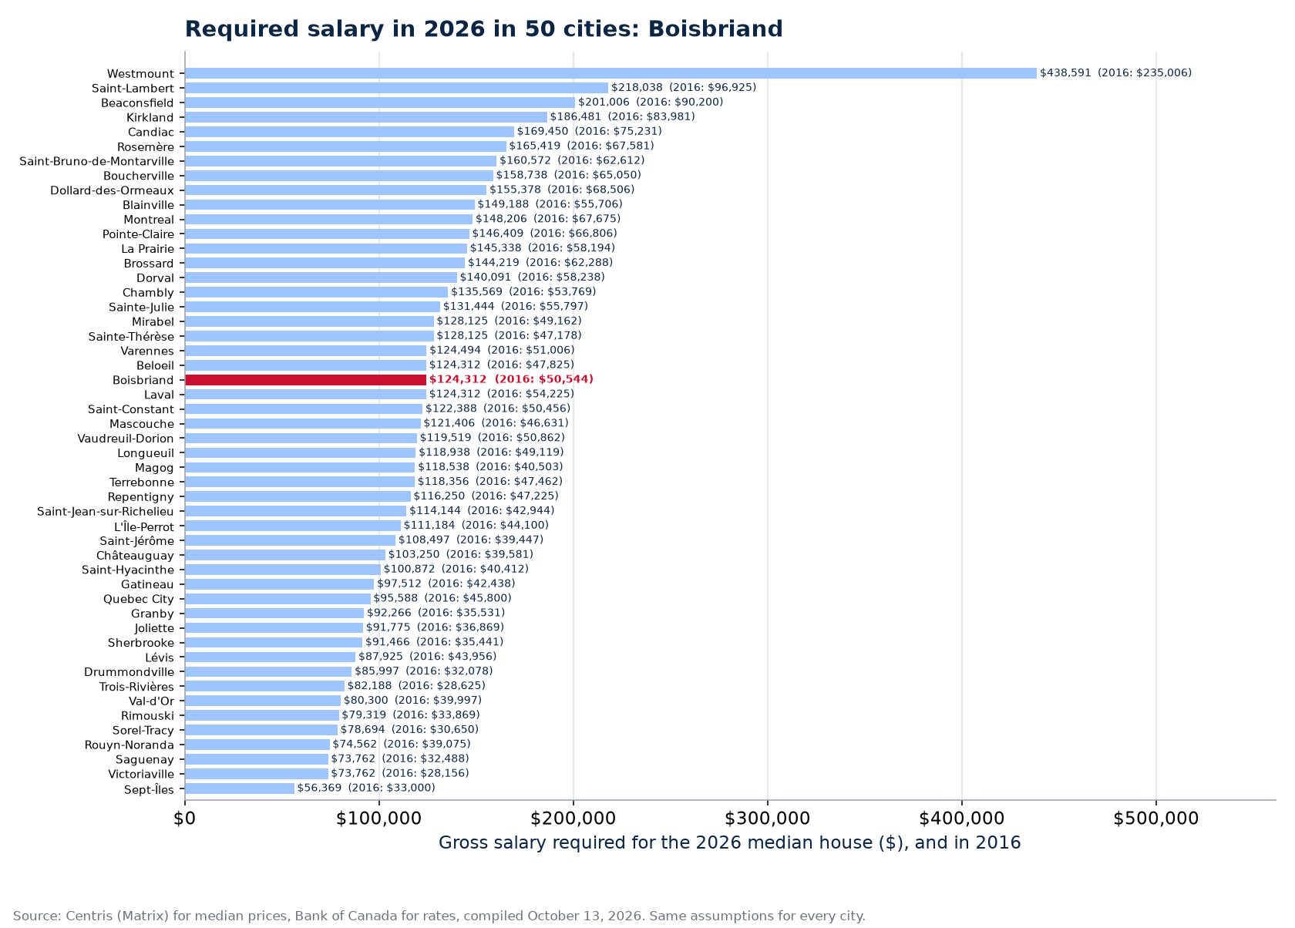The image size is (1295, 928).
Task: Click '$146,409 (2016: $66,806)' Pointe-Claire value
Action: (x=545, y=234)
